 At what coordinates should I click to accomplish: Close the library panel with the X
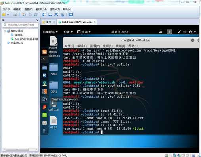(37, 20)
